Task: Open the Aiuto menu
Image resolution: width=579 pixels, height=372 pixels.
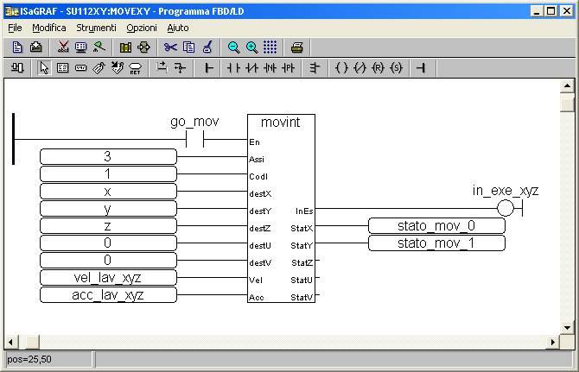Action: point(178,28)
